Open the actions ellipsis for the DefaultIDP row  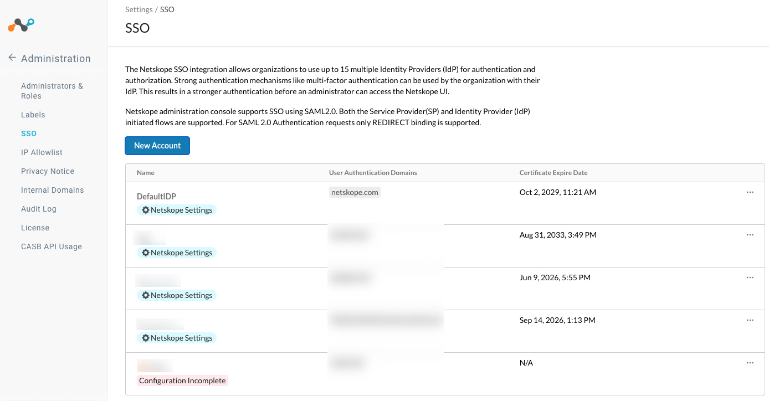pos(750,192)
